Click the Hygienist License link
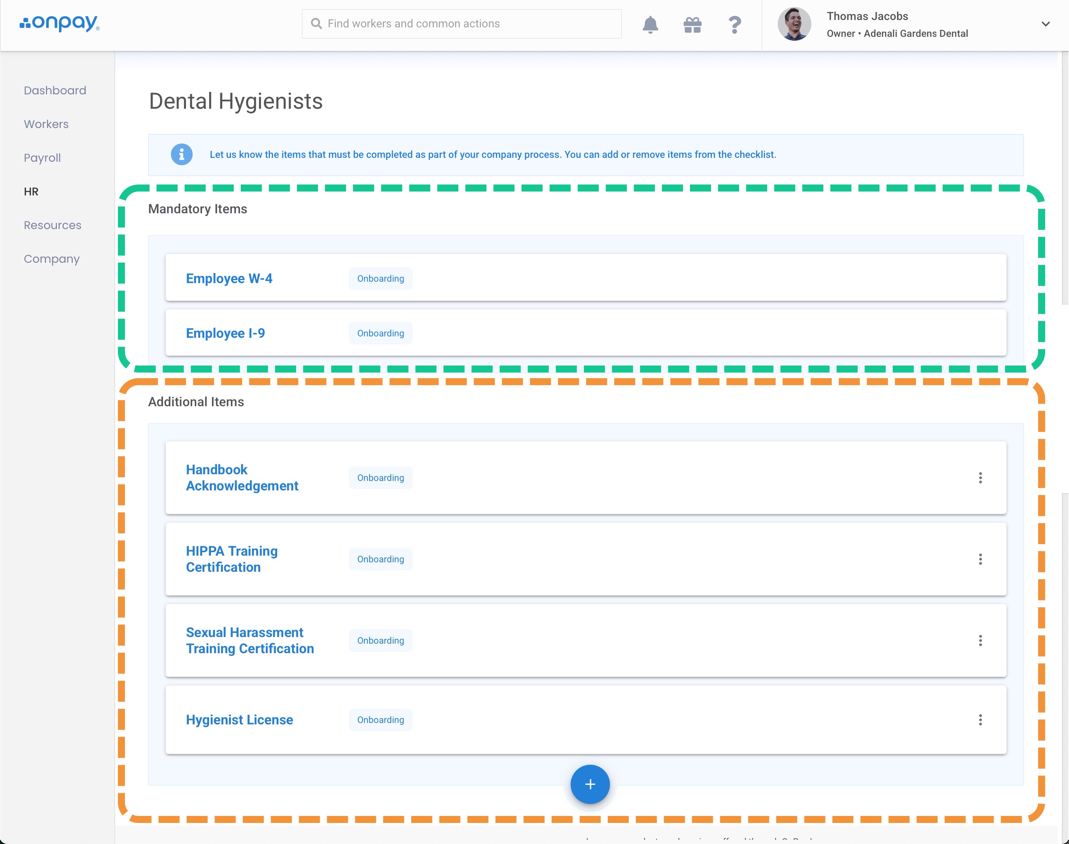Screen dimensions: 1069x844 pyautogui.click(x=239, y=719)
